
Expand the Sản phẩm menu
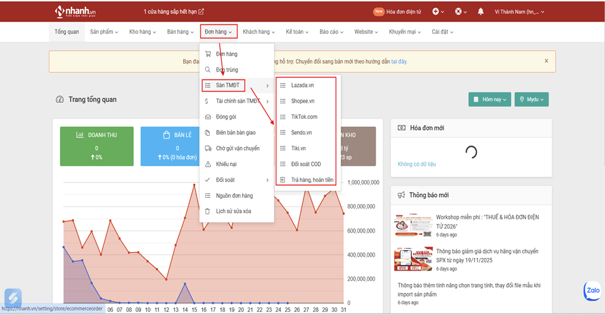click(x=104, y=32)
